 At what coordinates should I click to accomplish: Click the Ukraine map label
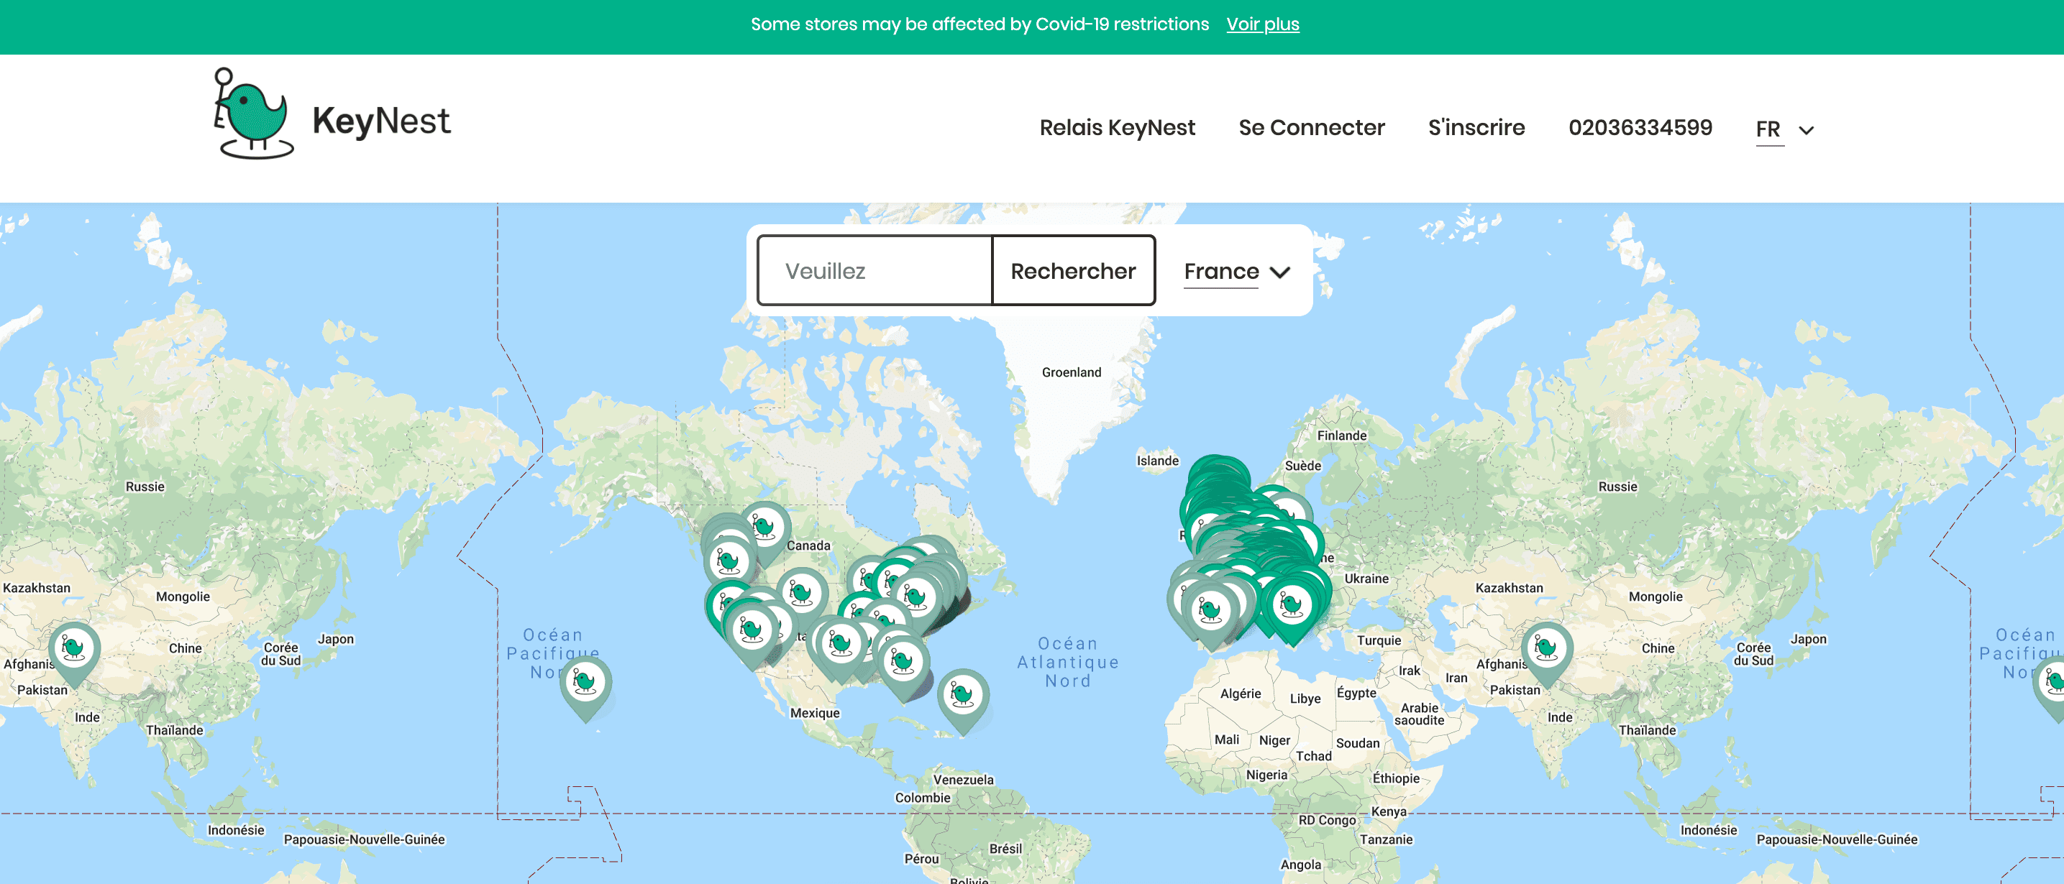[1366, 579]
